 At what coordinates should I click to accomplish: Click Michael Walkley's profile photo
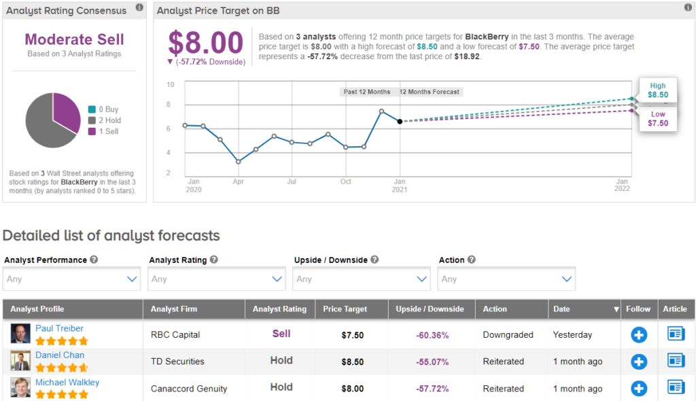point(20,387)
